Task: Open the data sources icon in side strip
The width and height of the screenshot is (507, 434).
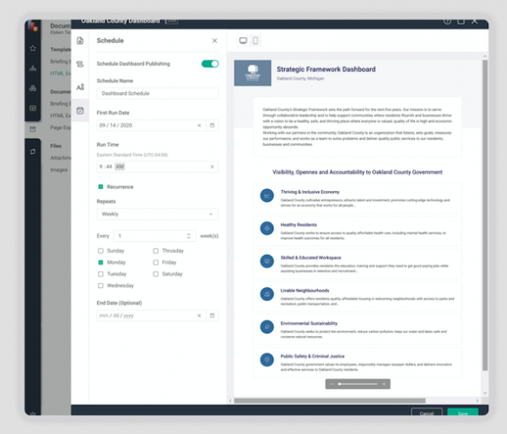Action: (80, 64)
